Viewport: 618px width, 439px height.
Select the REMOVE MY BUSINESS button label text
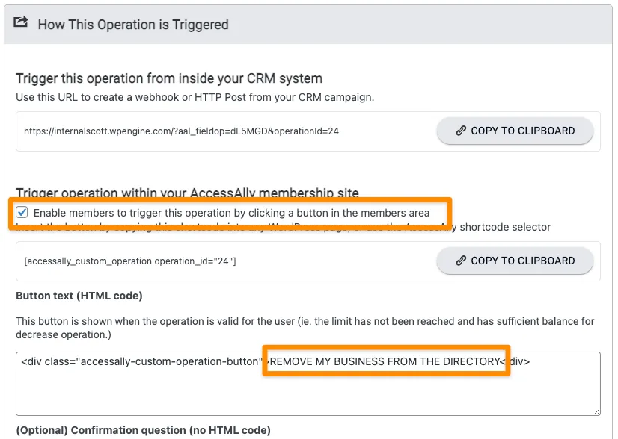(383, 361)
